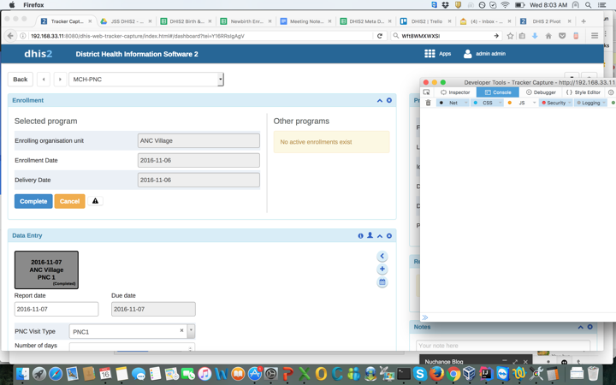
Task: Click the Due date field
Action: (153, 309)
